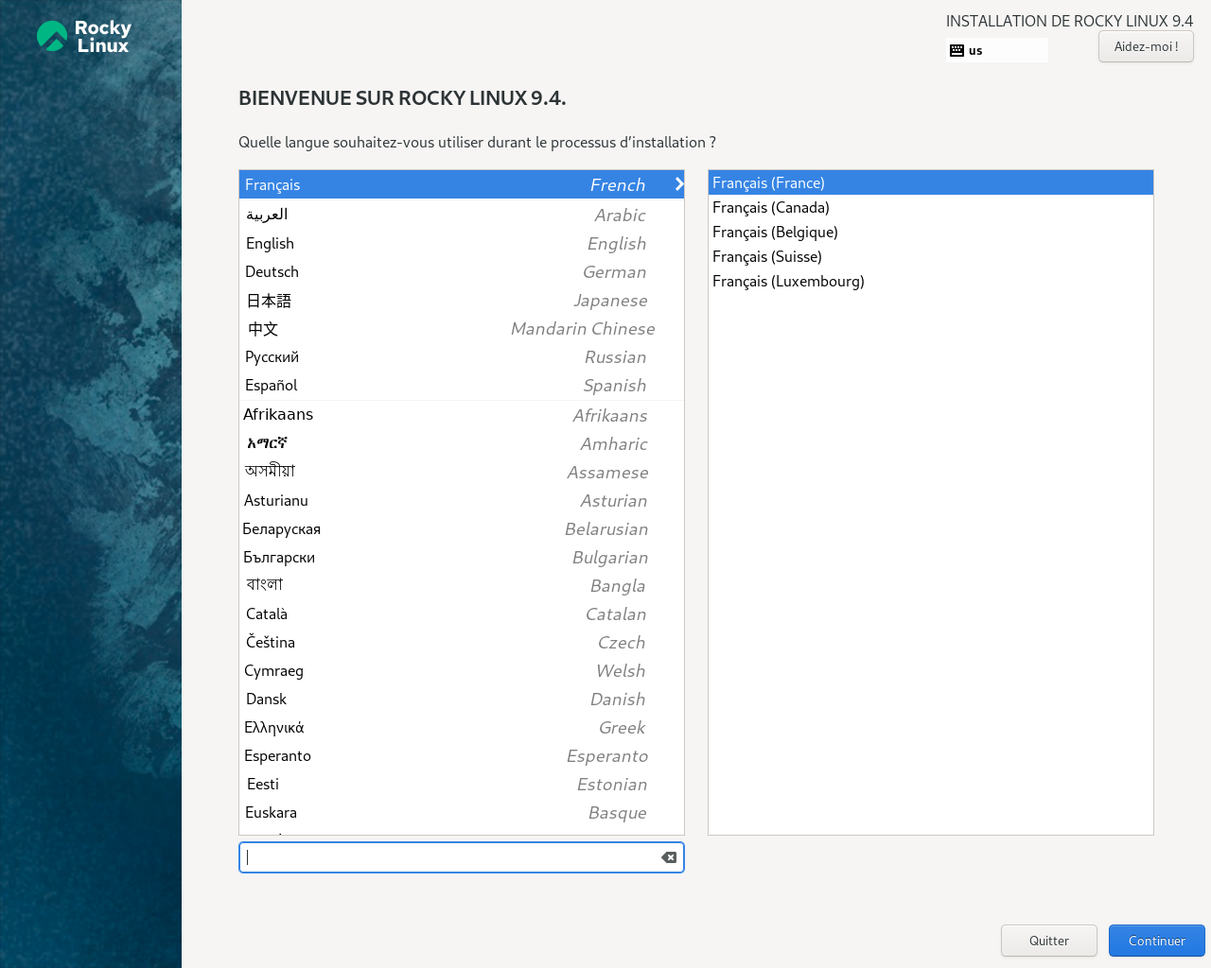The image size is (1211, 968).
Task: Clear the language search field
Action: tap(669, 857)
